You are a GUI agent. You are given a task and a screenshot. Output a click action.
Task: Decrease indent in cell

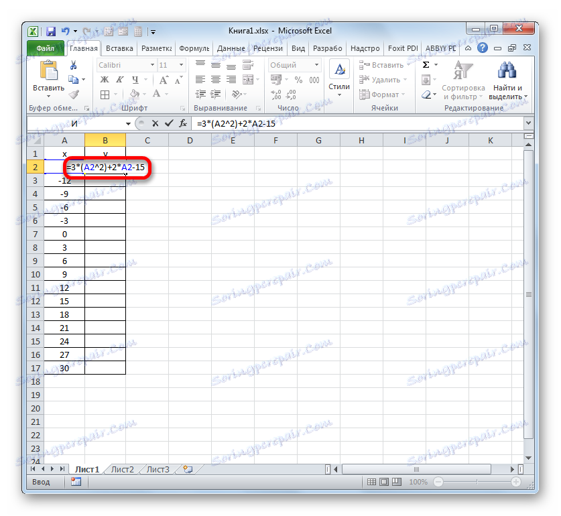coord(200,94)
